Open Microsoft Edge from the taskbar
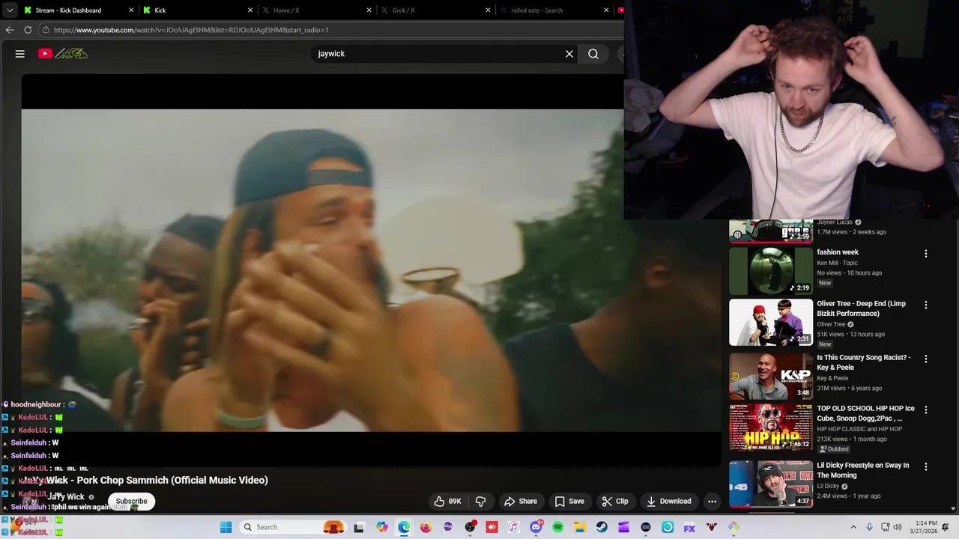Viewport: 959px width, 539px height. tap(404, 527)
